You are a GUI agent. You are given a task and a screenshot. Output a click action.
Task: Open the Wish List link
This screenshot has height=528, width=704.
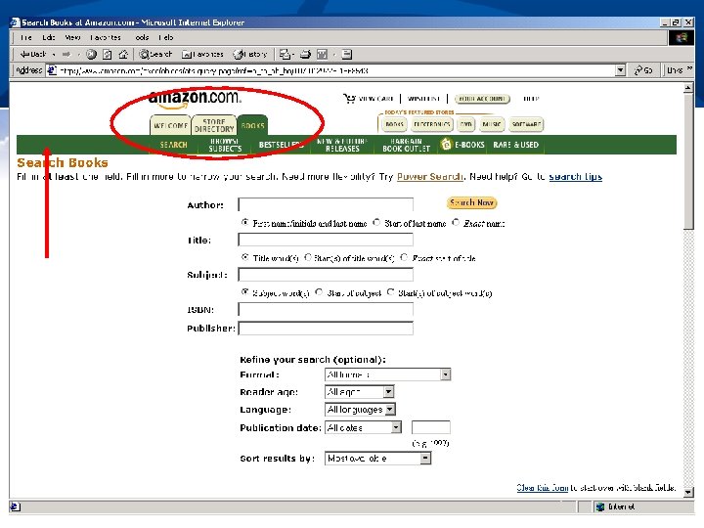click(423, 99)
